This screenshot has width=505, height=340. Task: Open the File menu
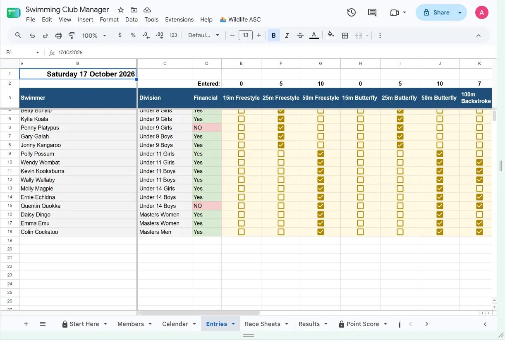[x=31, y=19]
